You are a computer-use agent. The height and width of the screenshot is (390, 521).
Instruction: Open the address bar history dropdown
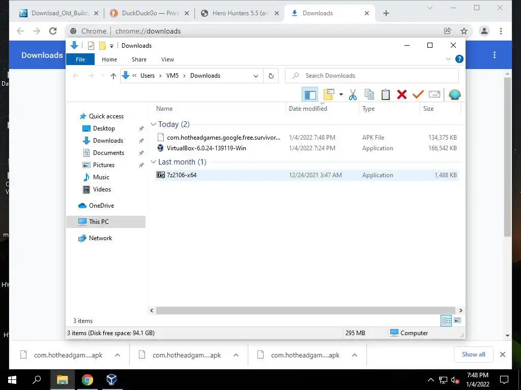(x=256, y=76)
